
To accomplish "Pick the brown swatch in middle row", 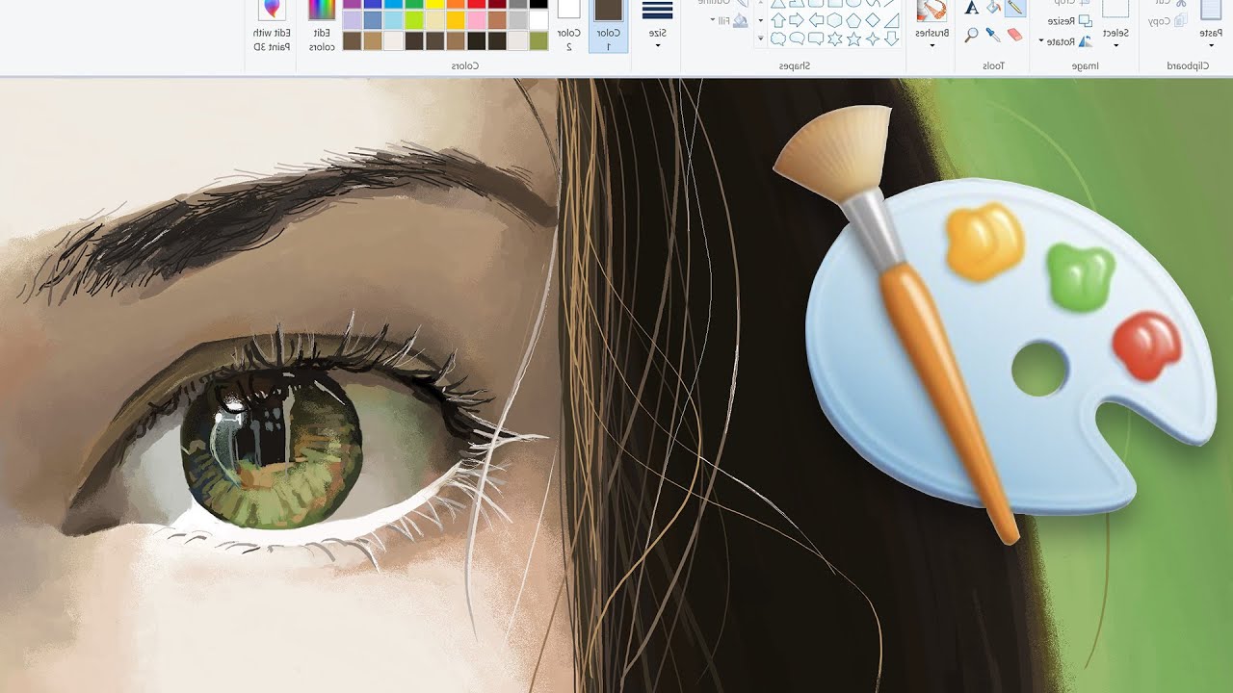I will coord(496,20).
